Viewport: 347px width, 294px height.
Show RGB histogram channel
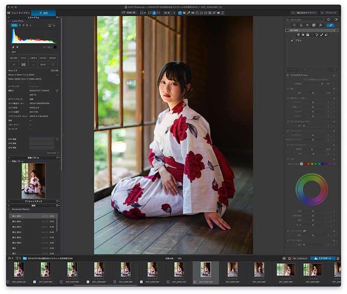point(14,25)
